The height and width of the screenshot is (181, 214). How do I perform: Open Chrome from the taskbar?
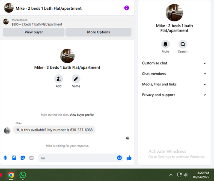[11, 175]
